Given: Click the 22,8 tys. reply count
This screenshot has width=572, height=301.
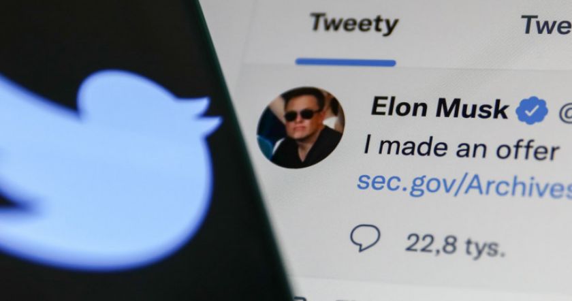Looking at the screenshot, I should (456, 244).
